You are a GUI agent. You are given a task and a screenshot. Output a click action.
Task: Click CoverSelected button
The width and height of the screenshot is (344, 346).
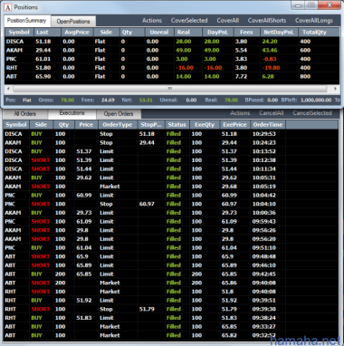(189, 21)
